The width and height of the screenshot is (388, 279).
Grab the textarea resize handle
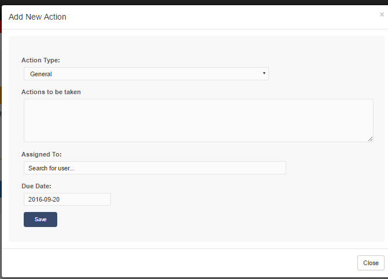[x=370, y=139]
